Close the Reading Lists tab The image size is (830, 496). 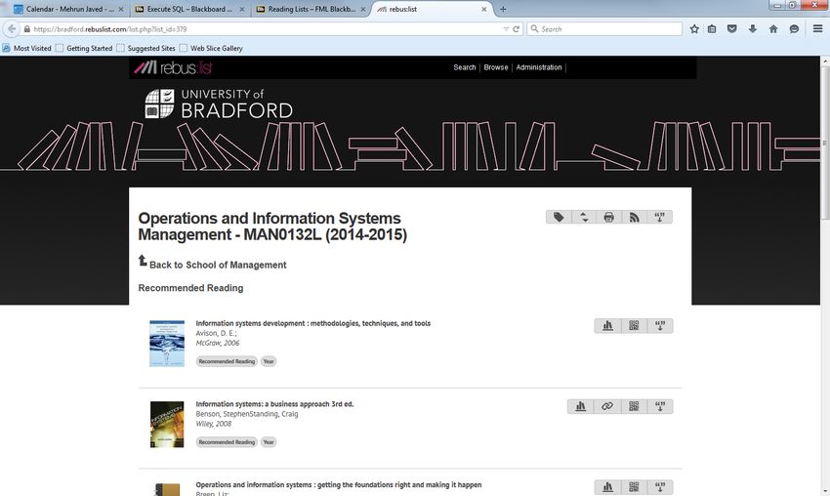pyautogui.click(x=363, y=9)
